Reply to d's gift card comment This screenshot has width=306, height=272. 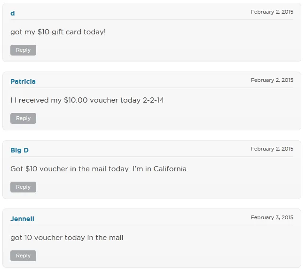23,50
